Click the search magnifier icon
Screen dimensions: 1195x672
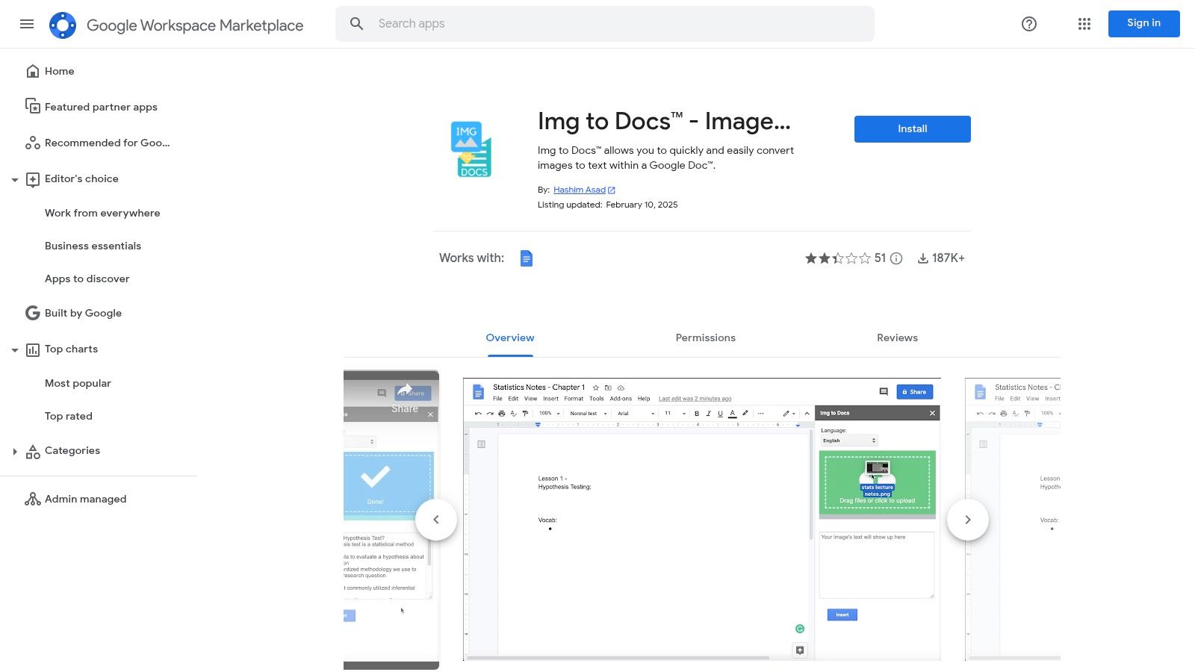tap(356, 23)
